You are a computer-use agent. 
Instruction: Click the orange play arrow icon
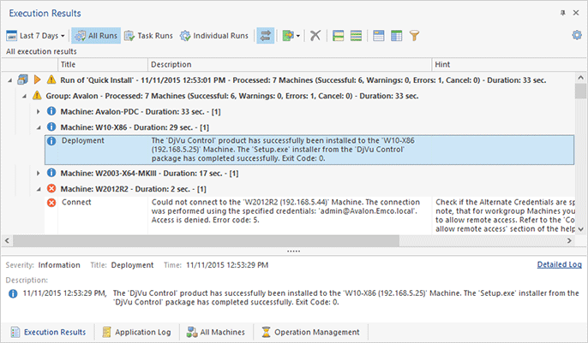click(x=37, y=80)
